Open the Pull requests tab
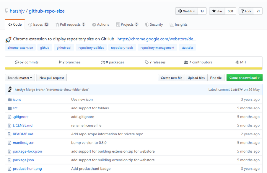Image resolution: width=267 pixels, height=173 pixels. tap(70, 24)
